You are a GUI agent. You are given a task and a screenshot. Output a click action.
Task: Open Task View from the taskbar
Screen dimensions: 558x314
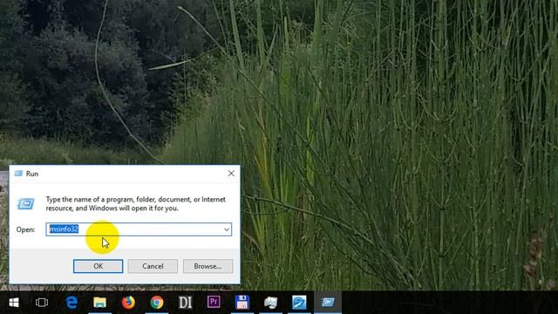pyautogui.click(x=42, y=303)
